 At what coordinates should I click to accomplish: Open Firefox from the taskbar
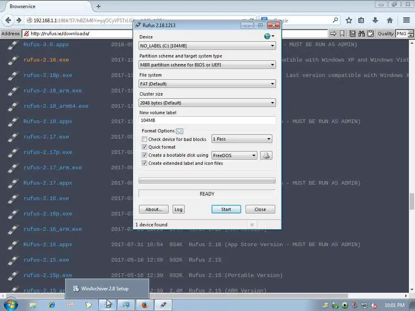coord(145,305)
